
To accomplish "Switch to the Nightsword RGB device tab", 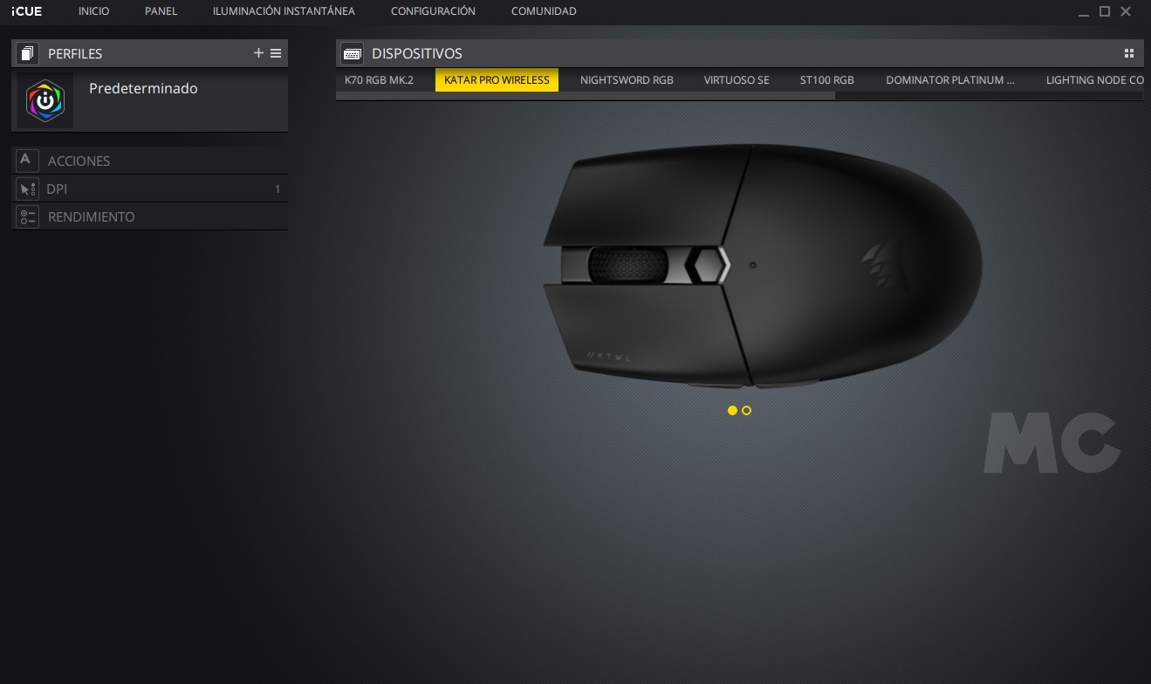I will [627, 80].
